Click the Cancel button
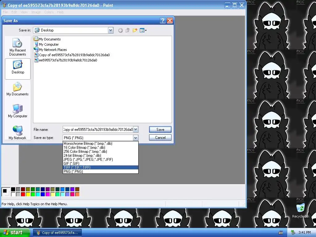The height and width of the screenshot is (237, 316). click(x=160, y=138)
